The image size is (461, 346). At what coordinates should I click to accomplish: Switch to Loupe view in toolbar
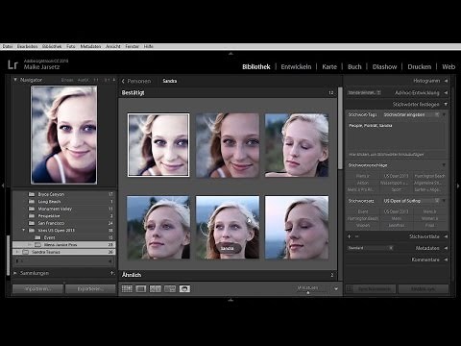tap(141, 288)
